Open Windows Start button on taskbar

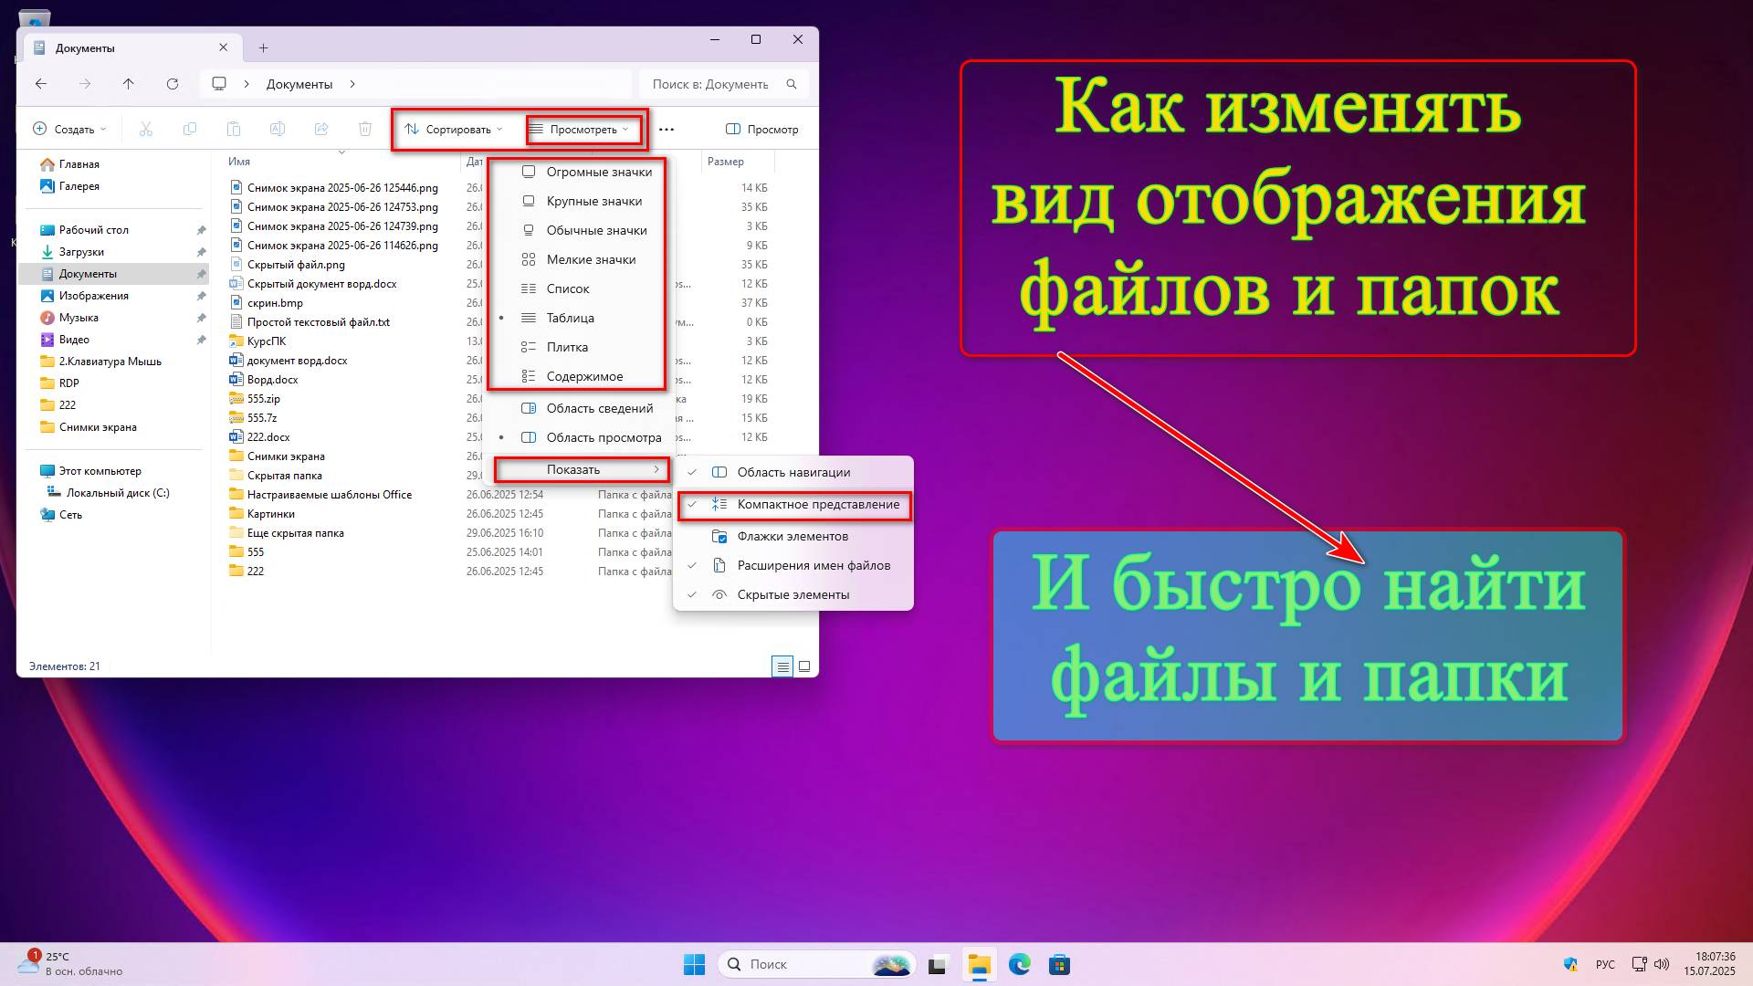(x=695, y=964)
